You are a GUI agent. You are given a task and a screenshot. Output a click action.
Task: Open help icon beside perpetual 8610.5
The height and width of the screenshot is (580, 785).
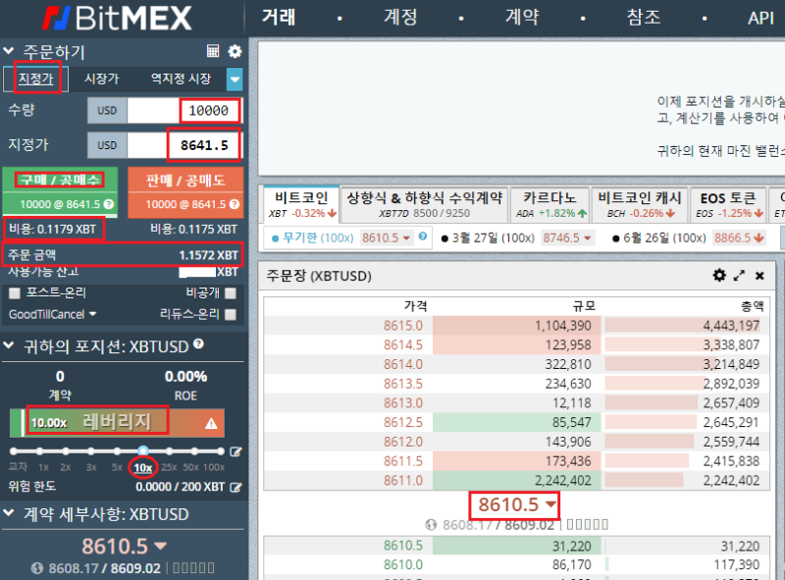(423, 237)
